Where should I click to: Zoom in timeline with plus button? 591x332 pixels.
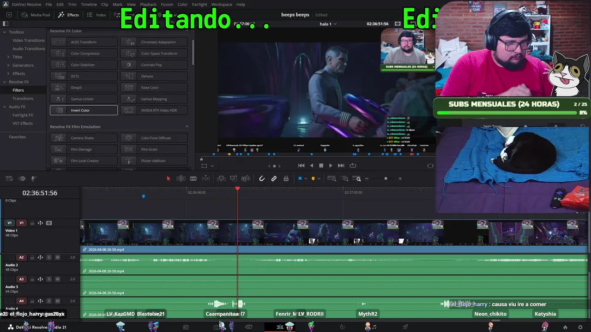coord(400,178)
